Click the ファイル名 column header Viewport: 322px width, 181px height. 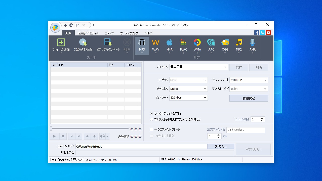[x=79, y=65]
